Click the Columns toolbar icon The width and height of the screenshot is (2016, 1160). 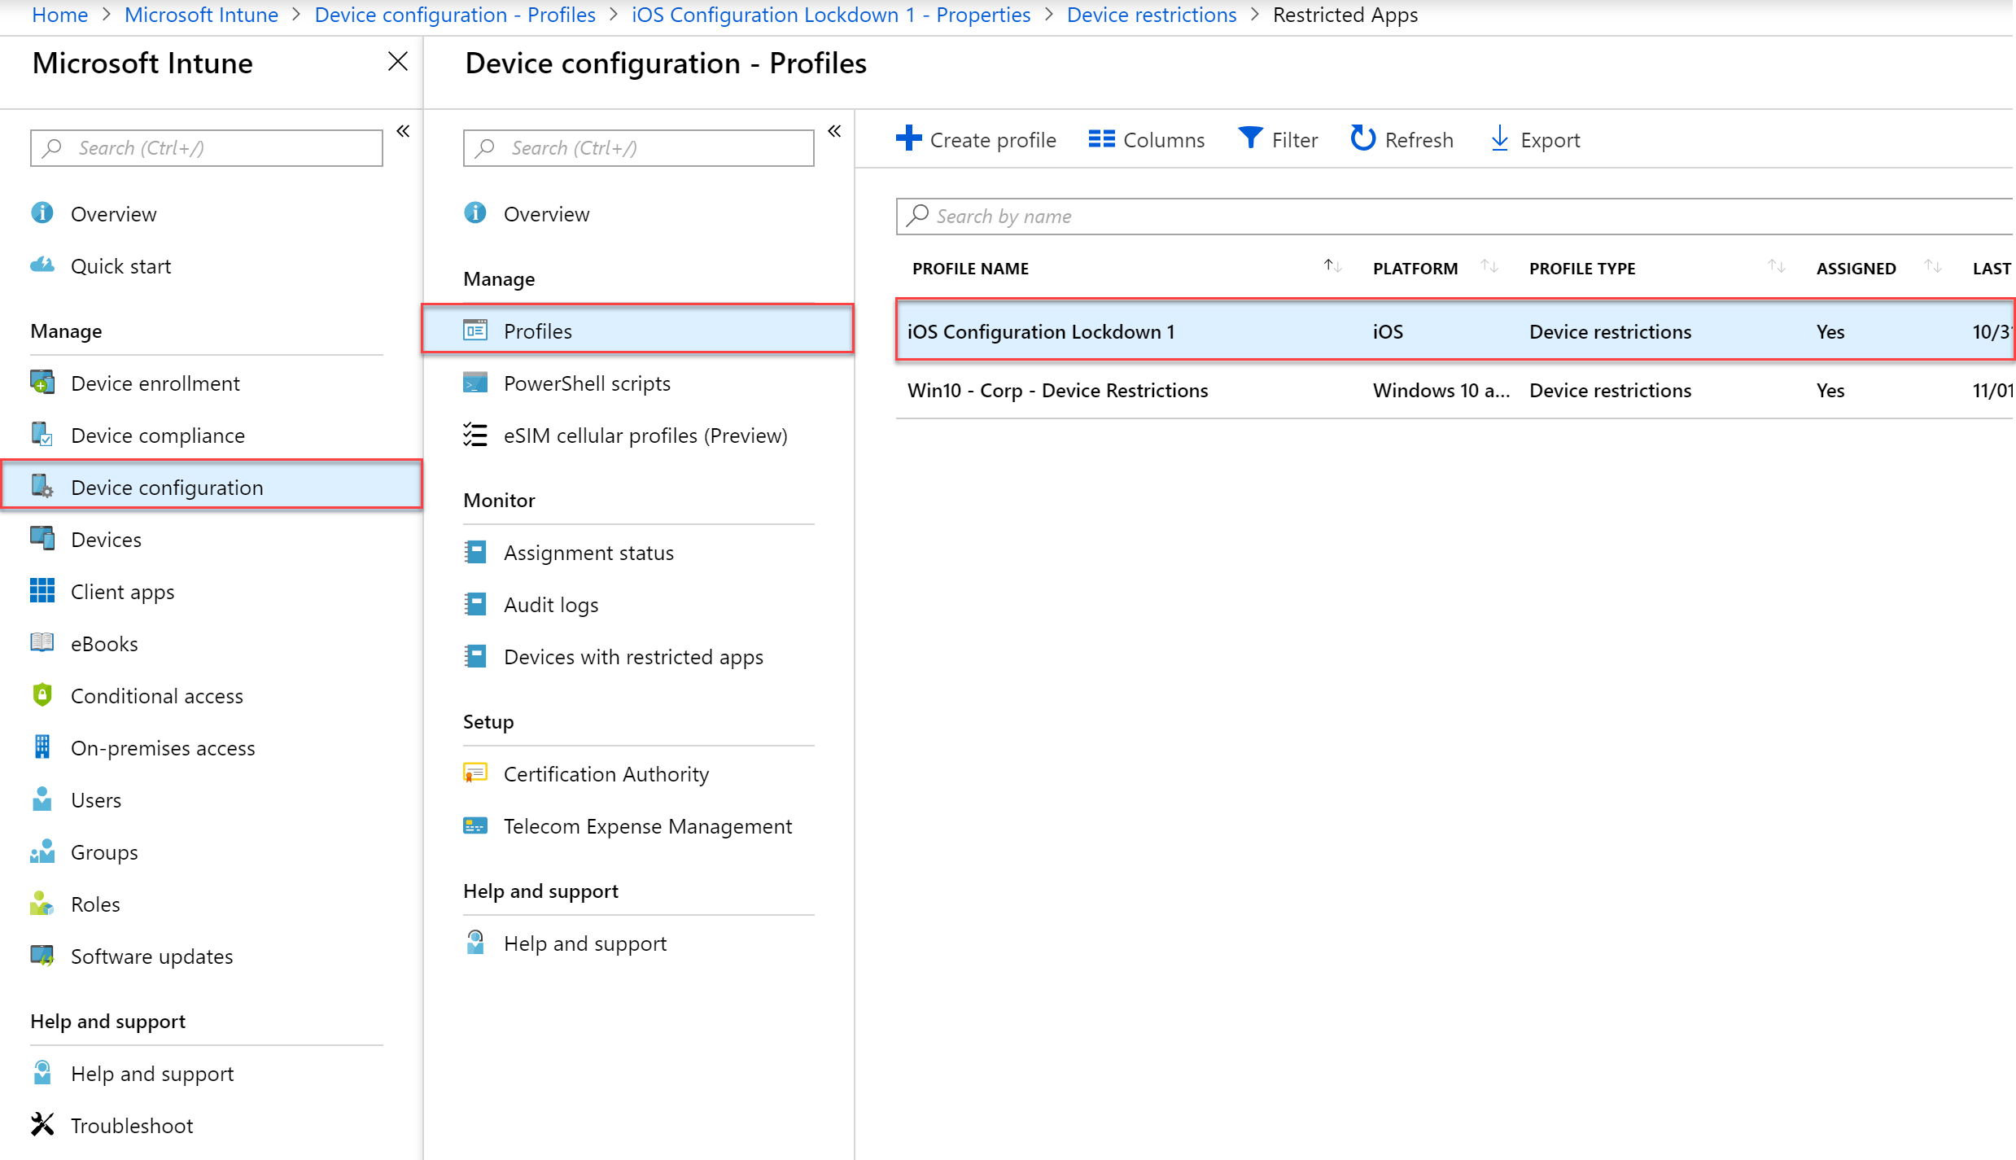[x=1102, y=139]
